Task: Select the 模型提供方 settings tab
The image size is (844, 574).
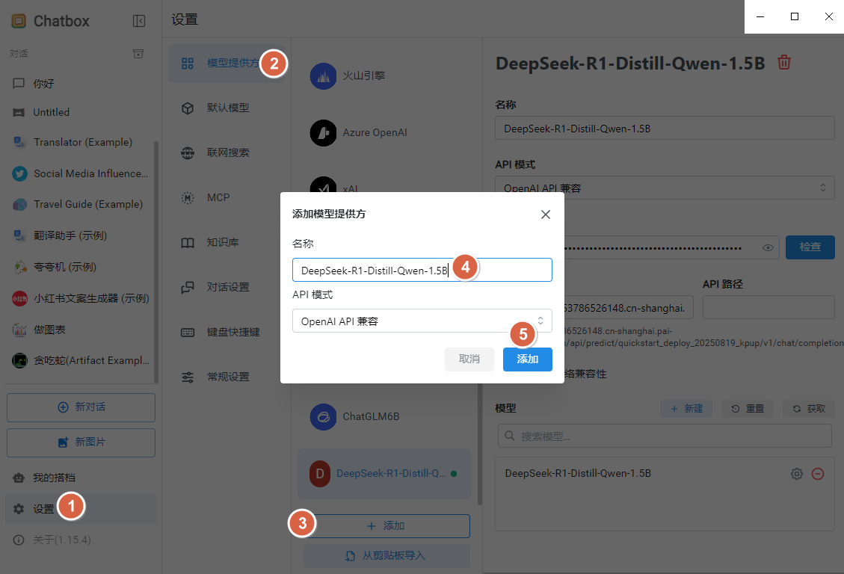Action: [226, 64]
